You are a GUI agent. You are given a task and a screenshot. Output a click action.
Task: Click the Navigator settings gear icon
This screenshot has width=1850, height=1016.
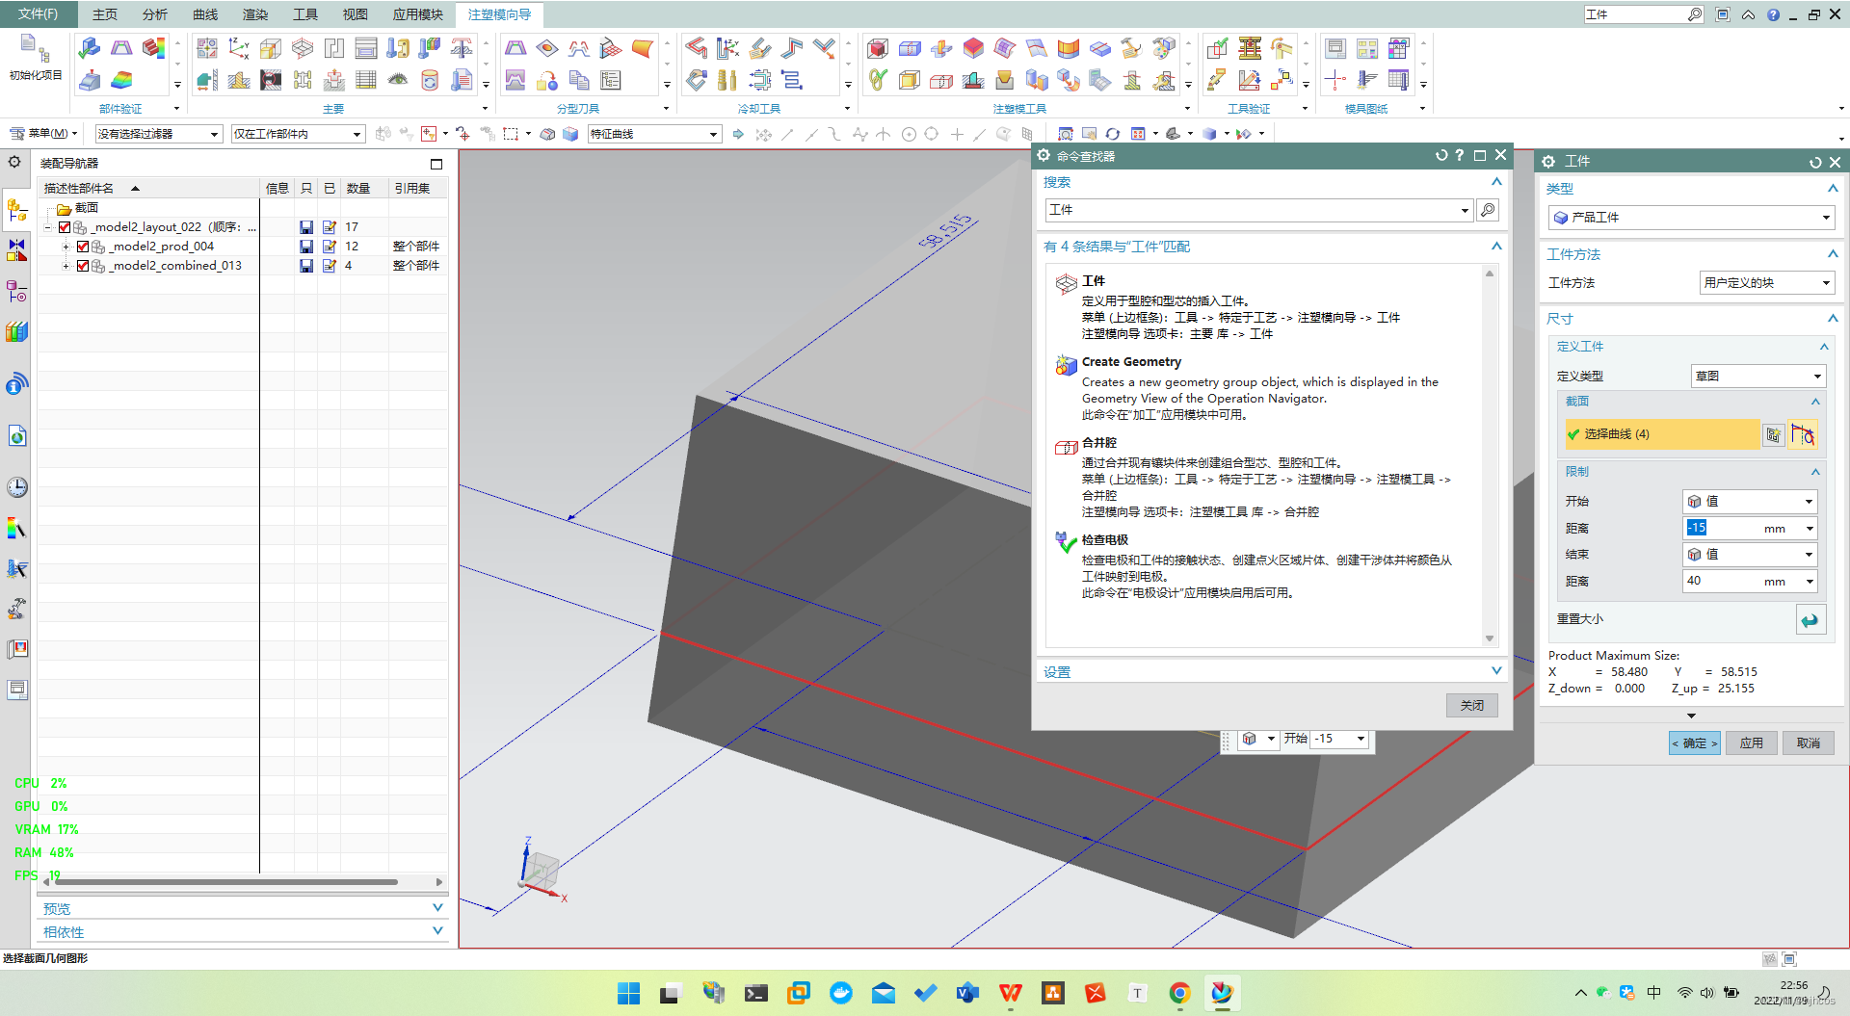click(14, 162)
